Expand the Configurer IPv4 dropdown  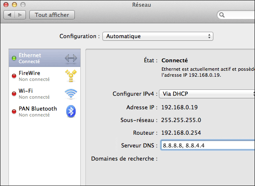(x=206, y=94)
